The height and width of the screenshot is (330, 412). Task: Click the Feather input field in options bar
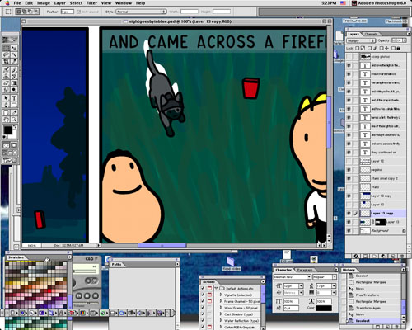coord(67,12)
